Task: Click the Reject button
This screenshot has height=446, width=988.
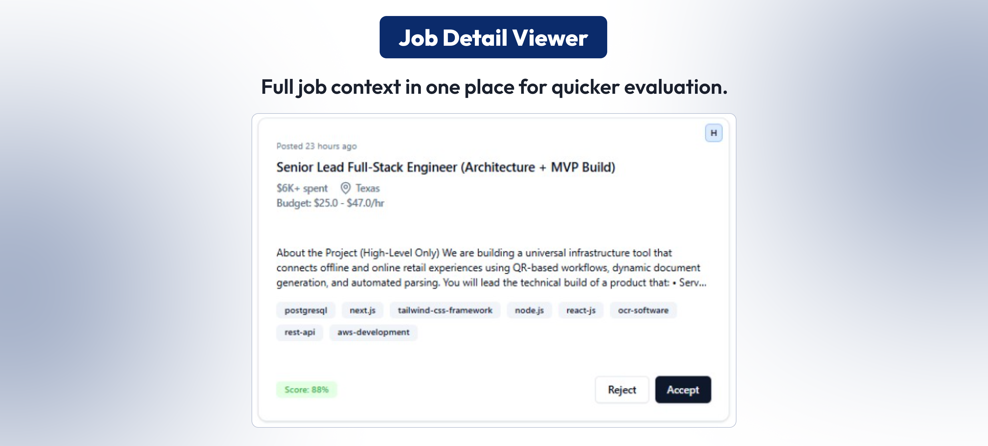Action: click(x=622, y=390)
